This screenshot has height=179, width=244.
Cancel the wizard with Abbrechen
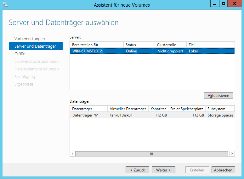pyautogui.click(x=223, y=170)
